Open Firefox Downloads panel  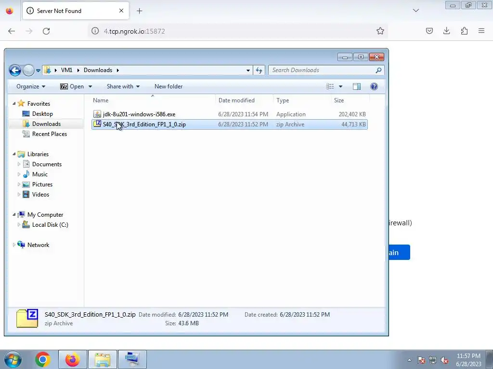point(446,31)
